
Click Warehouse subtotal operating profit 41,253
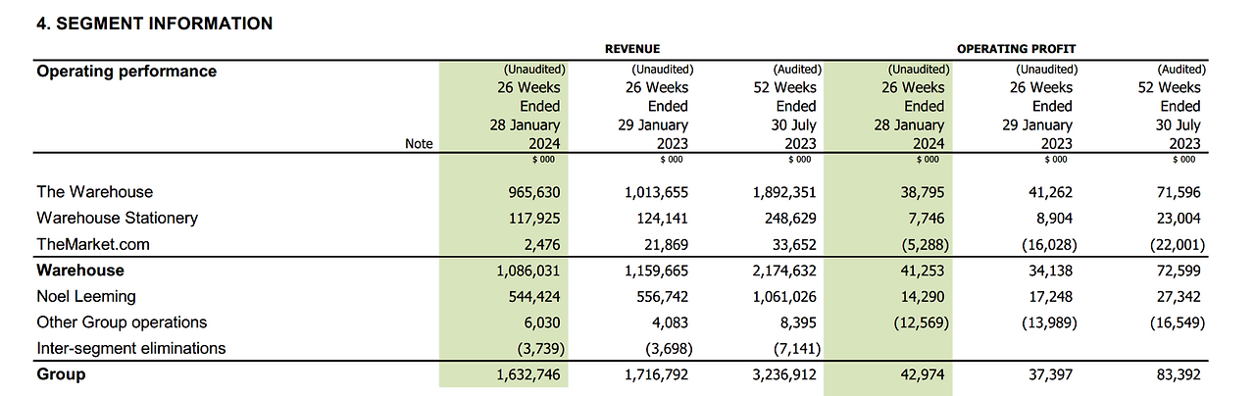922,271
